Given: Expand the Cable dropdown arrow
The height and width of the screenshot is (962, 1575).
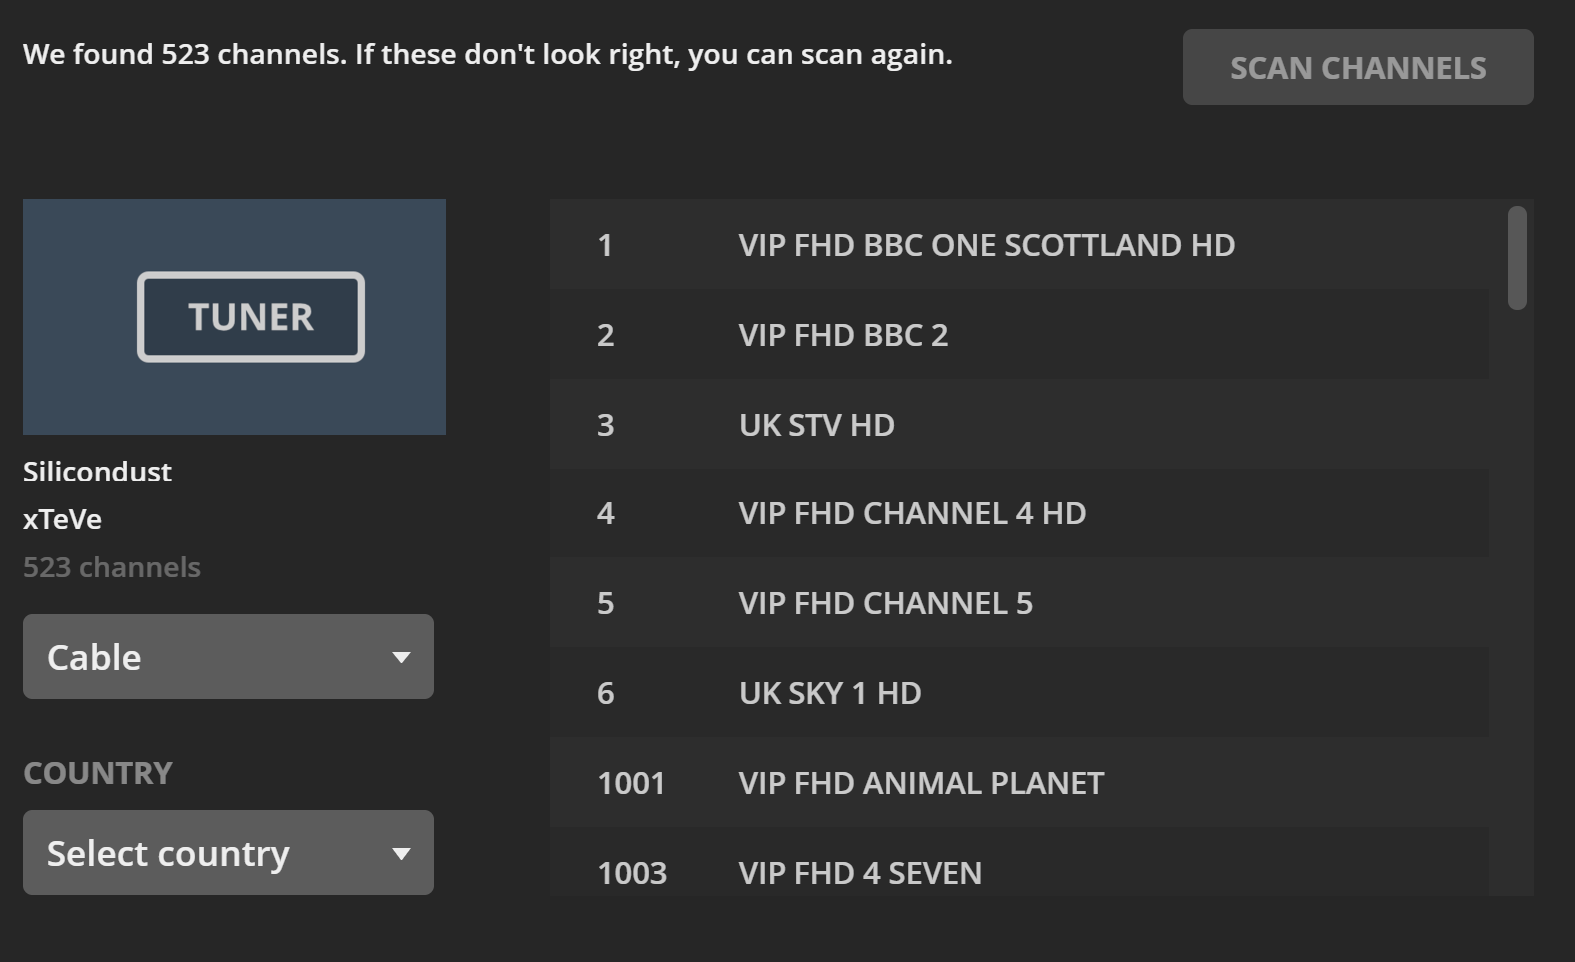Looking at the screenshot, I should (x=402, y=656).
